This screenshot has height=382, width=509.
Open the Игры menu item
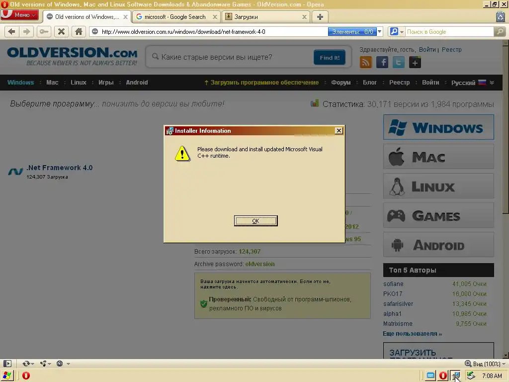[x=106, y=83]
